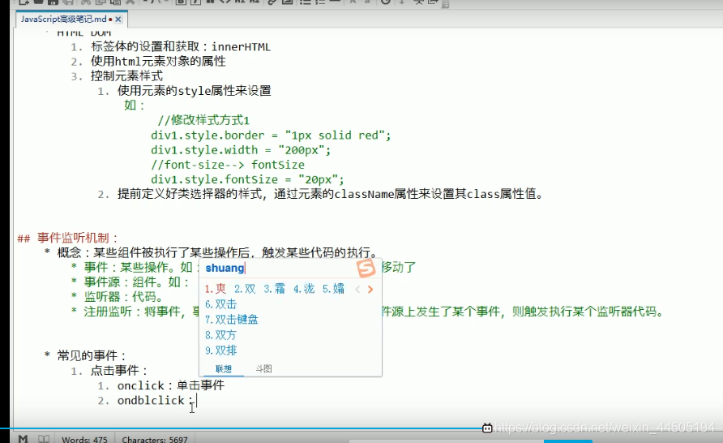Pick IME candidate 2 双

(245, 289)
